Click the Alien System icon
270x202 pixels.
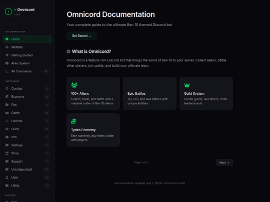7,63
